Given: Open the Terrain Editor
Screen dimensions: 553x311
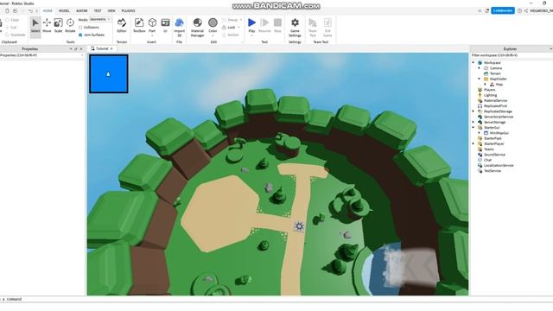Looking at the screenshot, I should coord(122,26).
